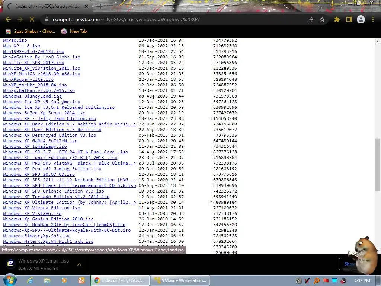The height and width of the screenshot is (286, 381).
Task: Bookmark this page with the star icon
Action: 322,19
